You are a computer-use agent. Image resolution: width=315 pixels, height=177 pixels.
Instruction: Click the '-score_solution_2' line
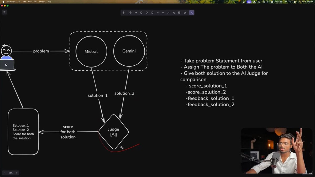coord(206,92)
